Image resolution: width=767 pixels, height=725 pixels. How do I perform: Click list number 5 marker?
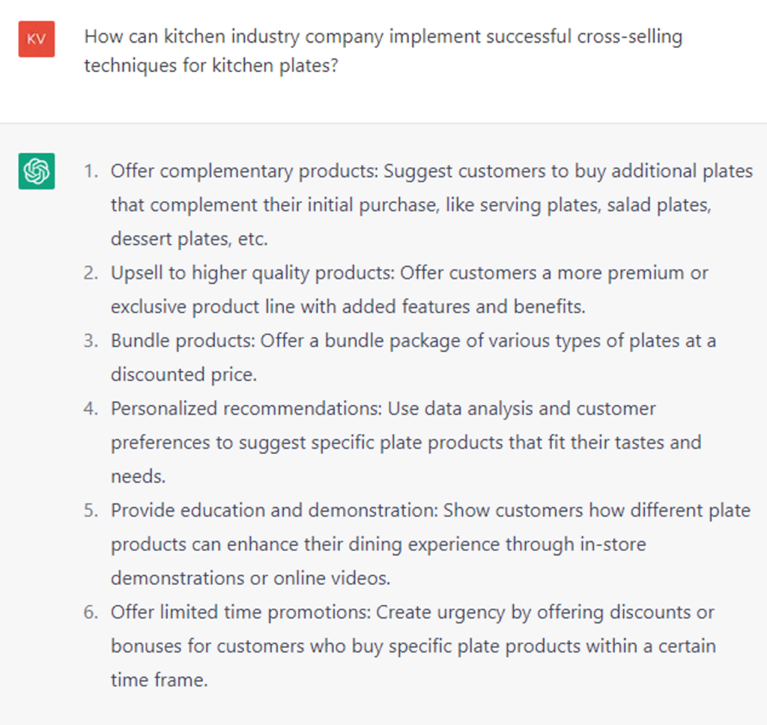[x=91, y=511]
